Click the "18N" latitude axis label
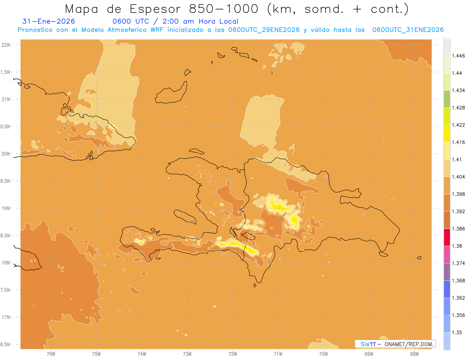This screenshot has height=359, width=465. [x=6, y=263]
